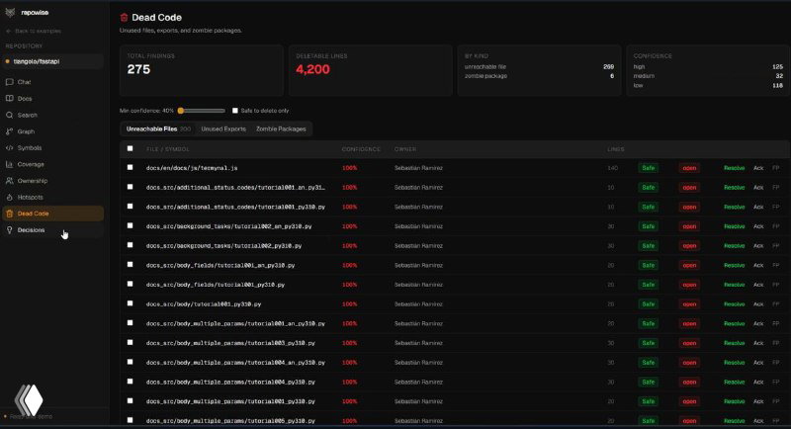Open file docs_src/body/tutorial001_py310.py
The width and height of the screenshot is (791, 429).
point(204,304)
